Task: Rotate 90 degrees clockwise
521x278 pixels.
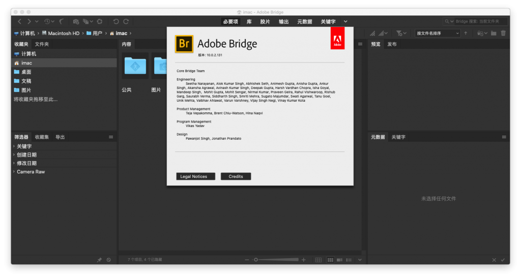Action: [126, 21]
